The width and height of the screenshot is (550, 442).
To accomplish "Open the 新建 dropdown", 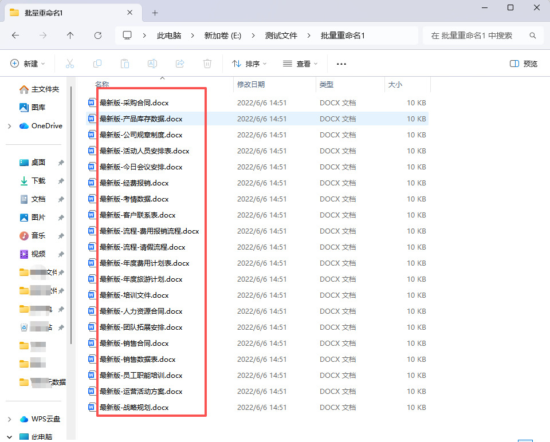I will click(27, 64).
